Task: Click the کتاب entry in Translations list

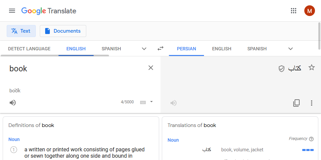Action: (207, 150)
